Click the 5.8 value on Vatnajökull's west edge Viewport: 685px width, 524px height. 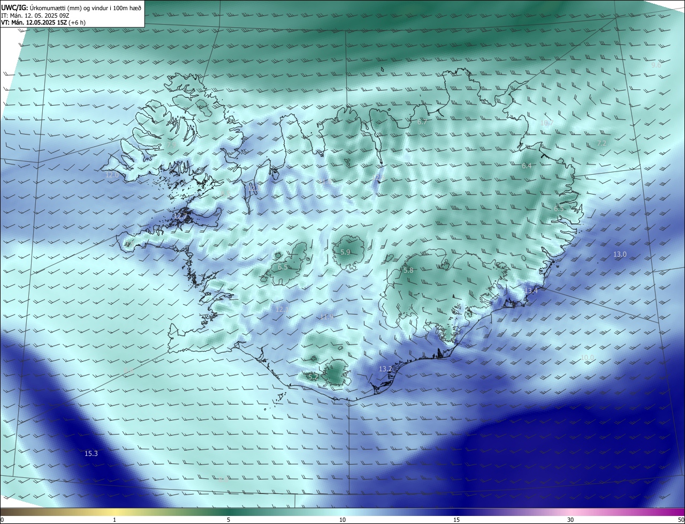point(408,271)
